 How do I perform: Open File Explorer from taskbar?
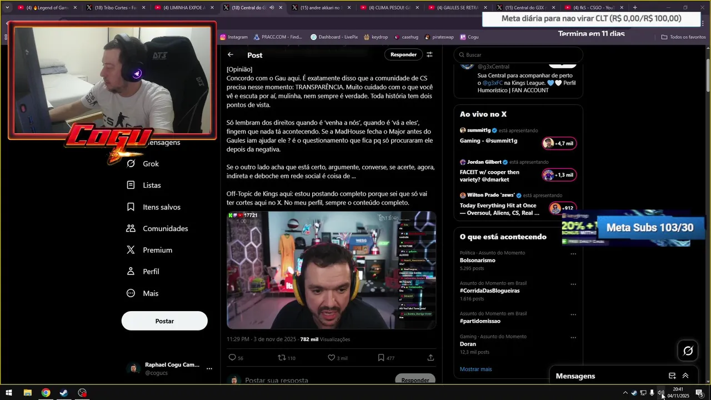(x=27, y=393)
